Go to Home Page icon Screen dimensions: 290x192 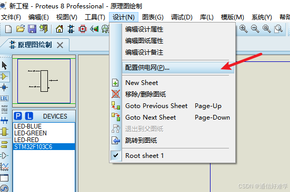(59, 29)
